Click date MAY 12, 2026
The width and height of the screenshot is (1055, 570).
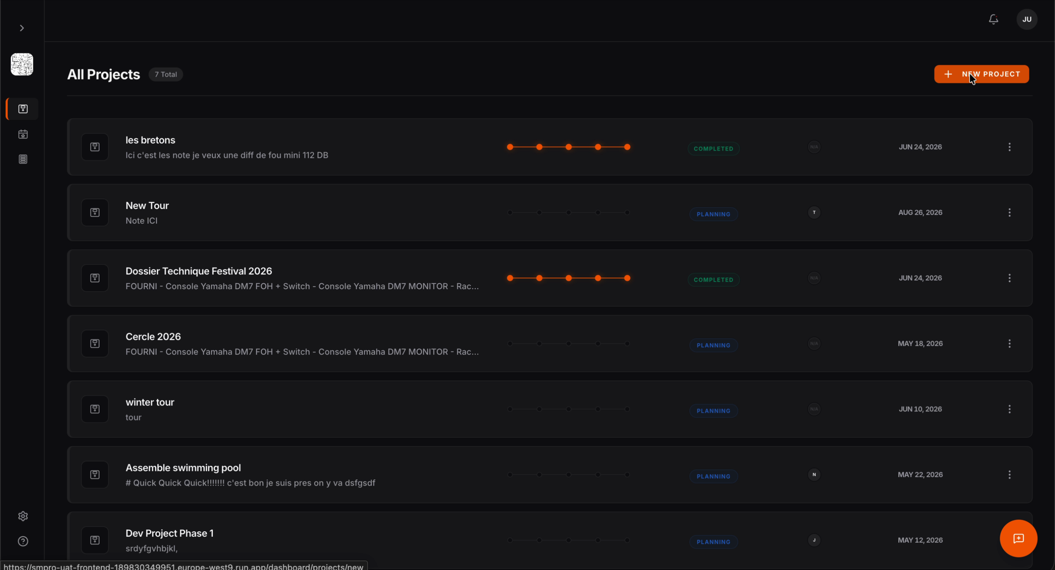click(x=920, y=540)
